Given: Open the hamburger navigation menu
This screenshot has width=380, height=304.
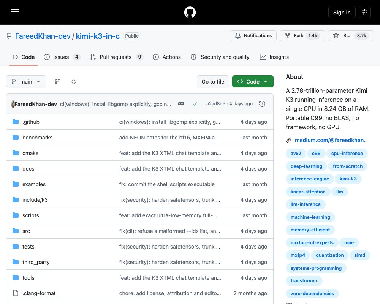Looking at the screenshot, I should coord(15,12).
